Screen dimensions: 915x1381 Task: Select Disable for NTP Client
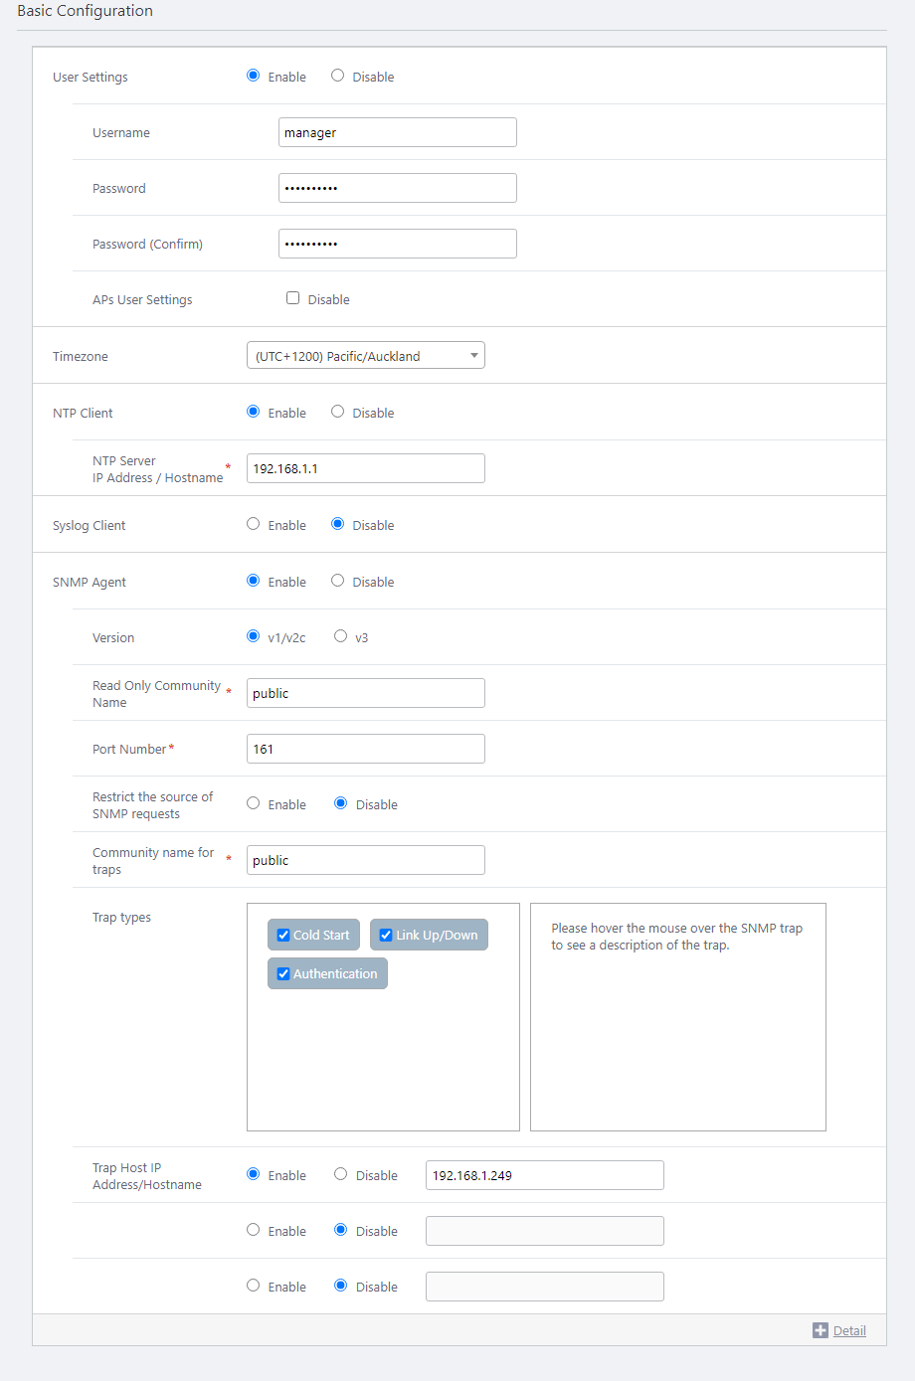338,412
